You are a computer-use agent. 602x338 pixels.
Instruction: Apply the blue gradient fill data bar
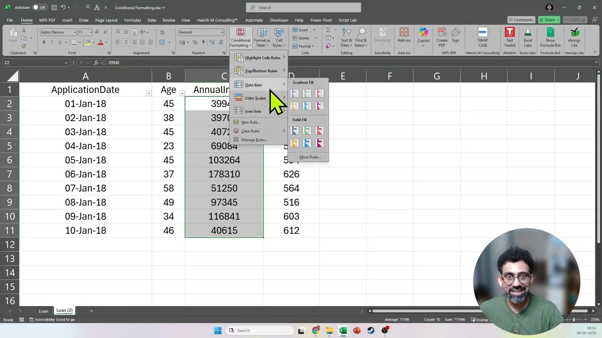[294, 93]
